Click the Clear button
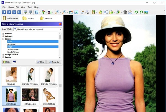The width and height of the screenshot is (166, 112). [x=41, y=62]
